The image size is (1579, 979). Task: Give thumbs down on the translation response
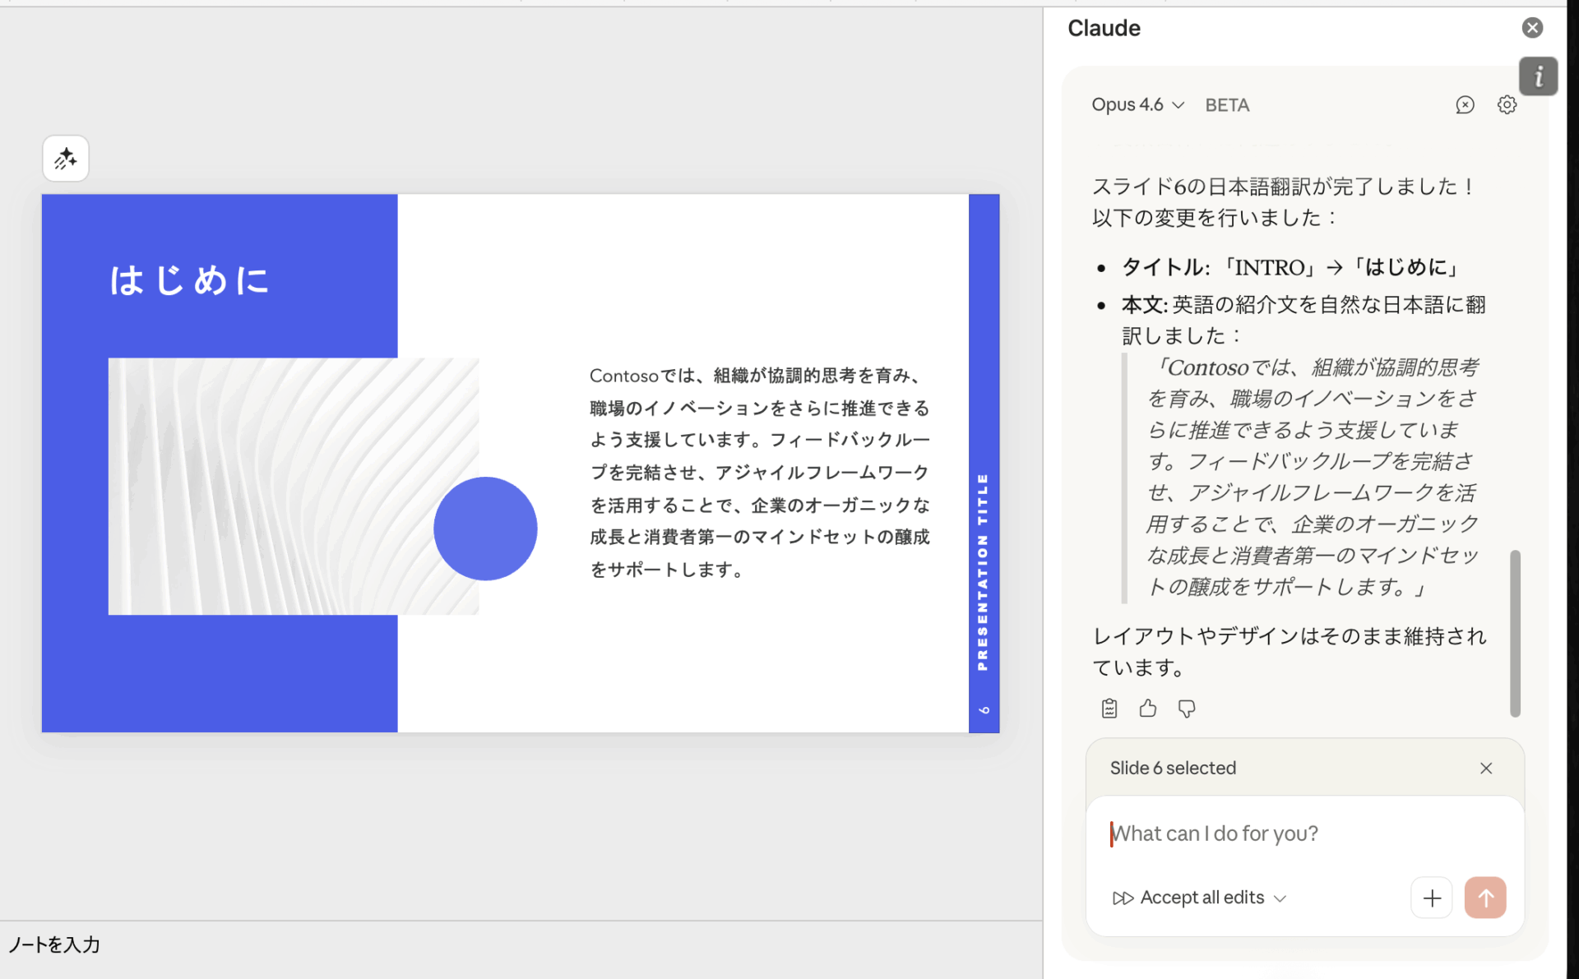pyautogui.click(x=1187, y=708)
